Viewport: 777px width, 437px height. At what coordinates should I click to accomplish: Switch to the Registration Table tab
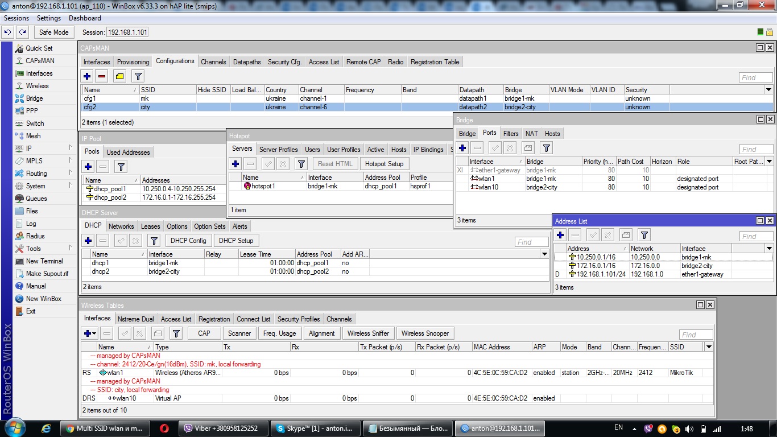pyautogui.click(x=435, y=62)
